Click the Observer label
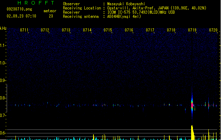The width and height of the screenshot is (221, 140). tap(71, 4)
